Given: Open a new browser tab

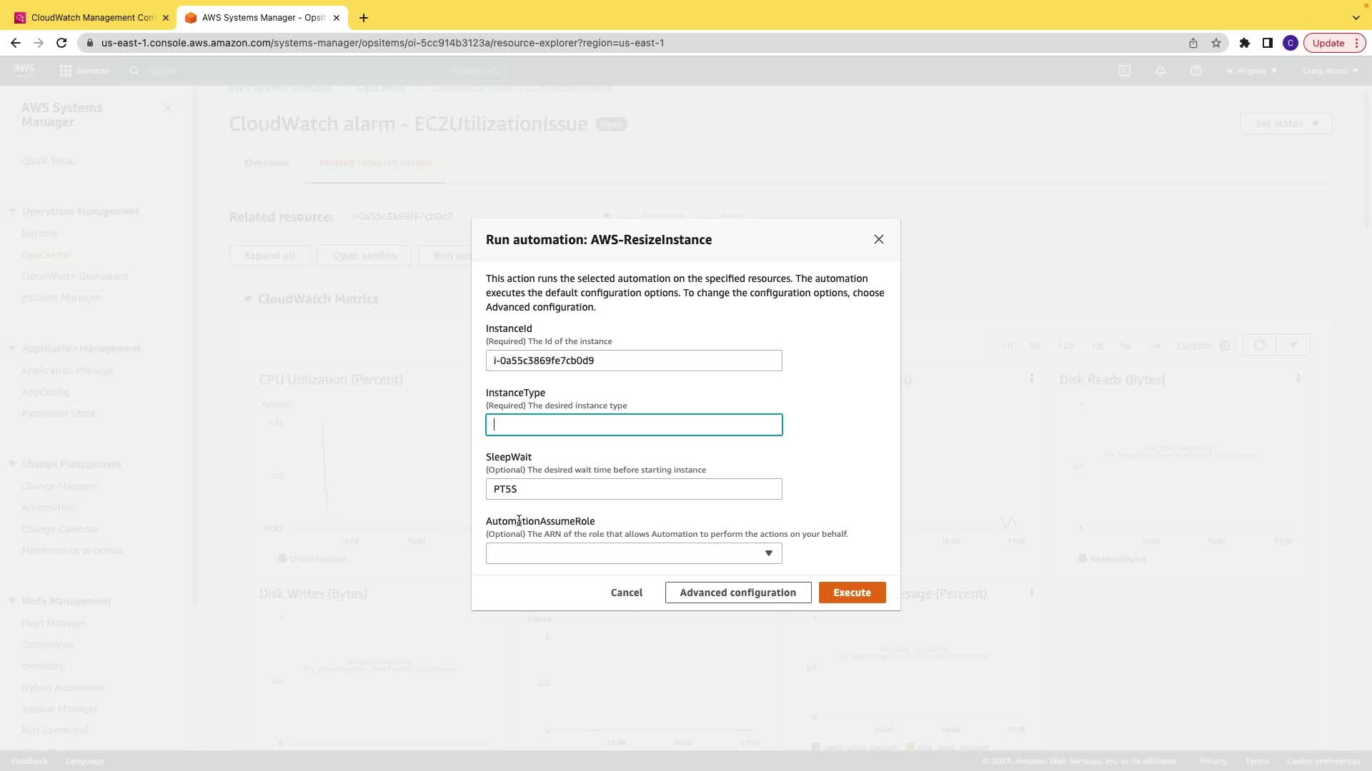Looking at the screenshot, I should [x=364, y=18].
